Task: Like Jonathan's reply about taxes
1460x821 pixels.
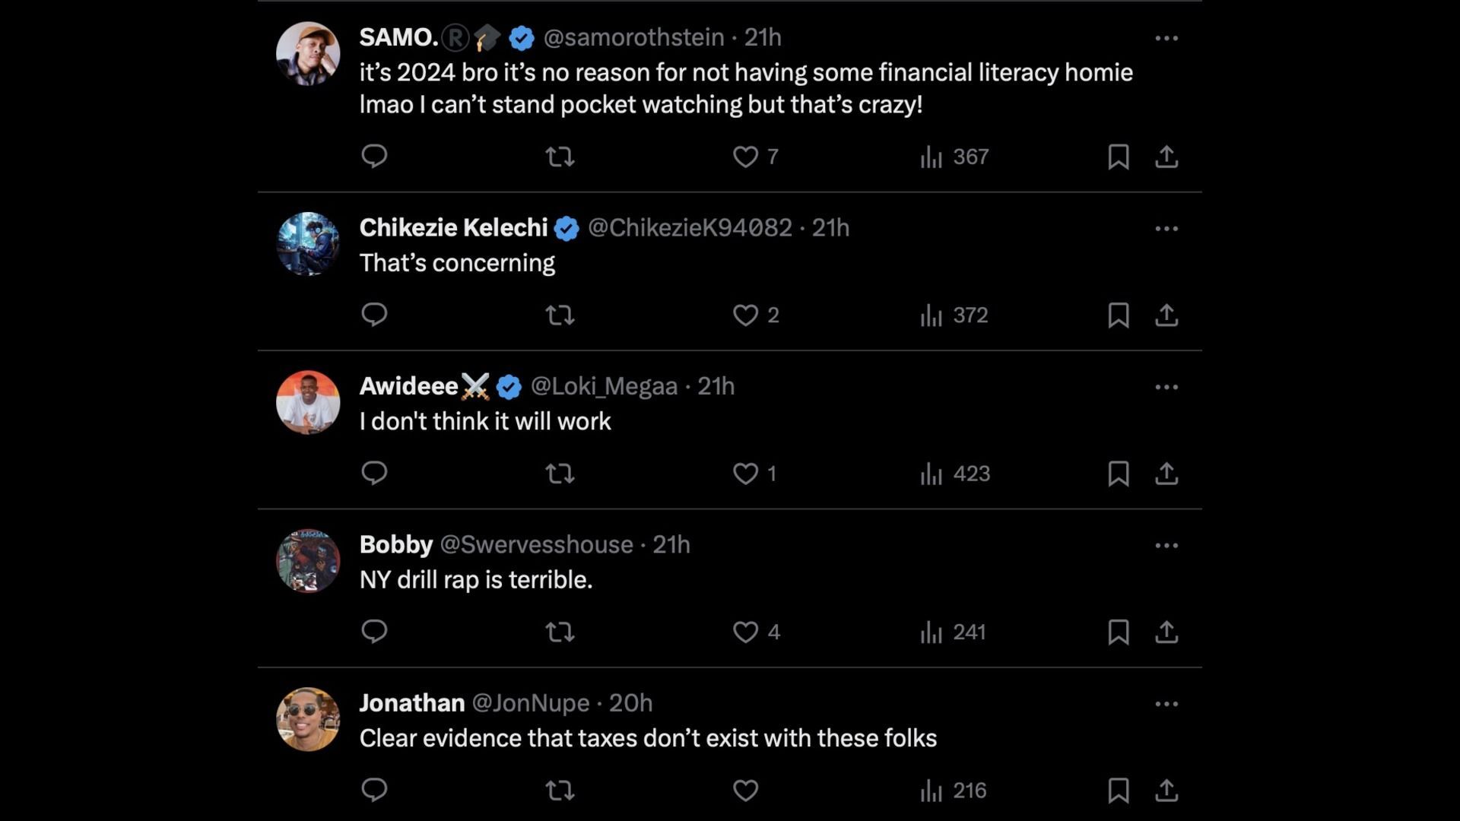Action: 747,790
